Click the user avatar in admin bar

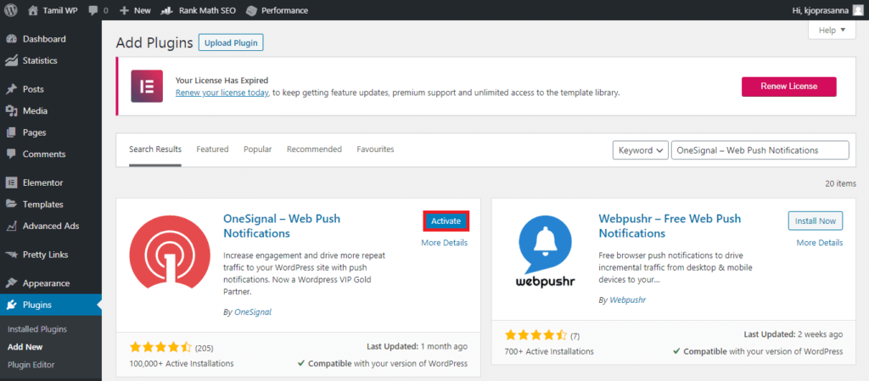click(x=858, y=10)
